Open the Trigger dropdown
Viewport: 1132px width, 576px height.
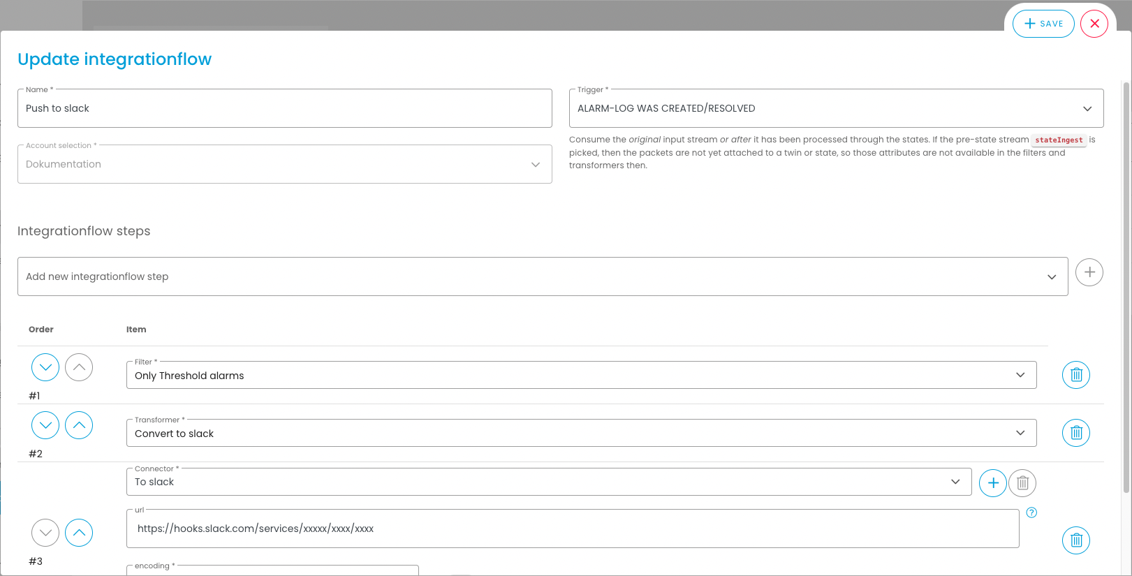point(836,109)
